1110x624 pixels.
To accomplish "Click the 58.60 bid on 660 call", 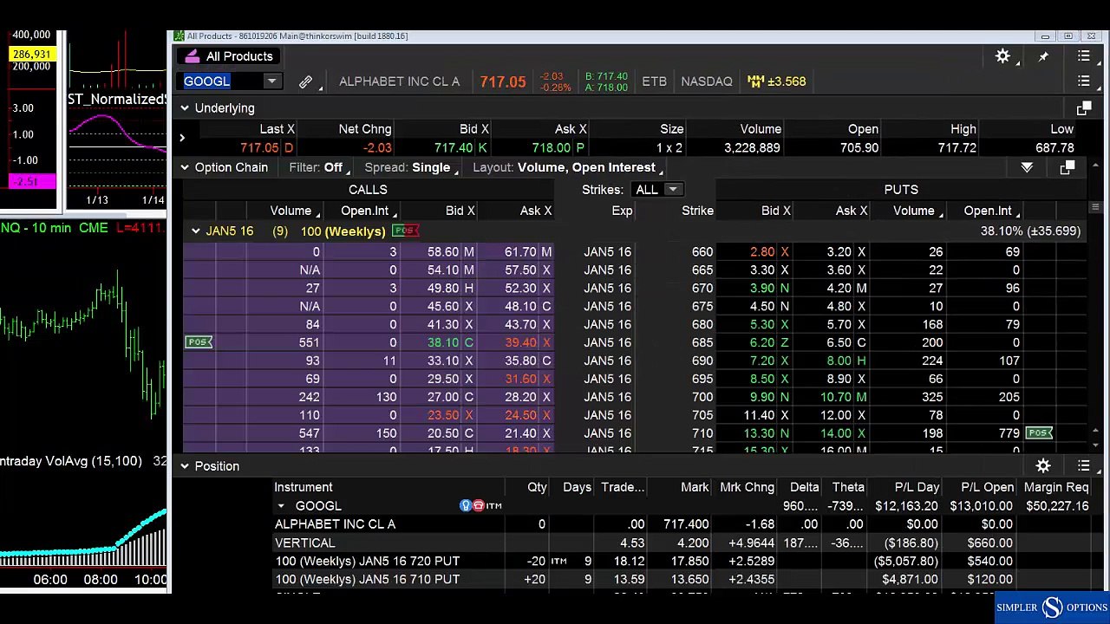I will pyautogui.click(x=442, y=251).
